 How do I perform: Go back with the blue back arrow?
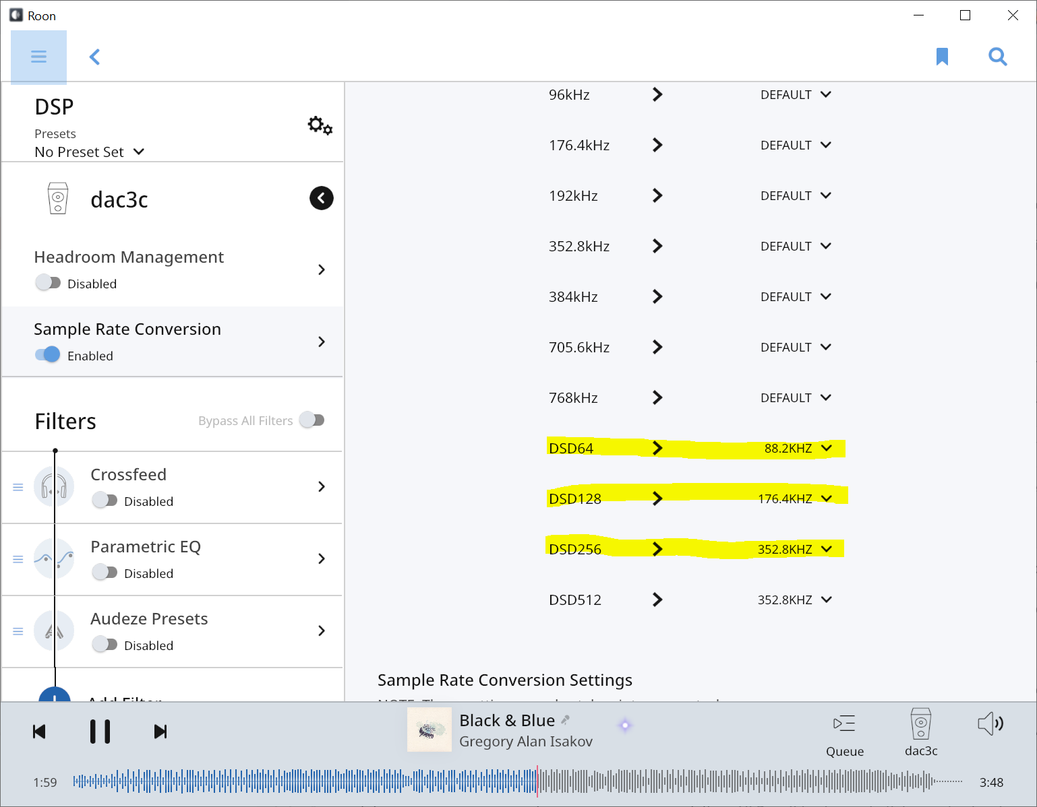[x=95, y=57]
